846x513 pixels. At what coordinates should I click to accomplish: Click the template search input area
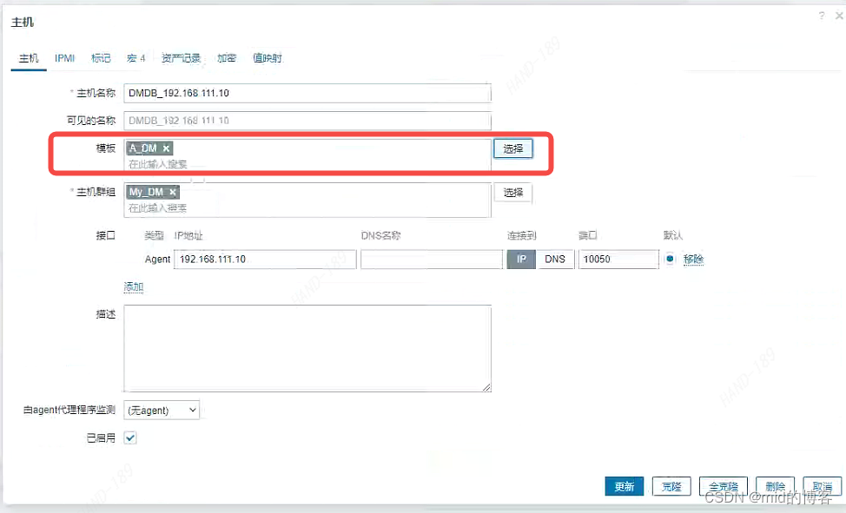[x=307, y=164]
